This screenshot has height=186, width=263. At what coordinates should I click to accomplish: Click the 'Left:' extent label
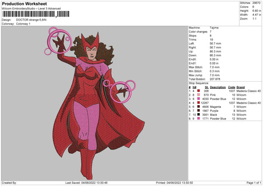click(192, 43)
